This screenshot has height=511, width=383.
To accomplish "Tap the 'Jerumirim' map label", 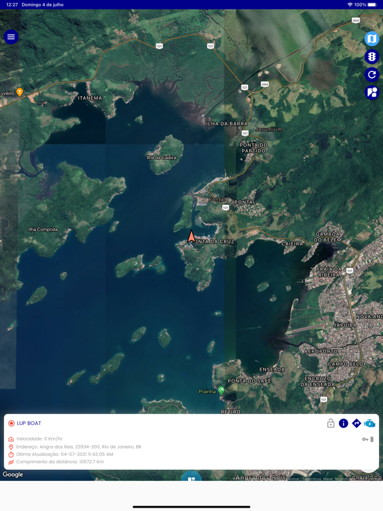I will click(269, 129).
